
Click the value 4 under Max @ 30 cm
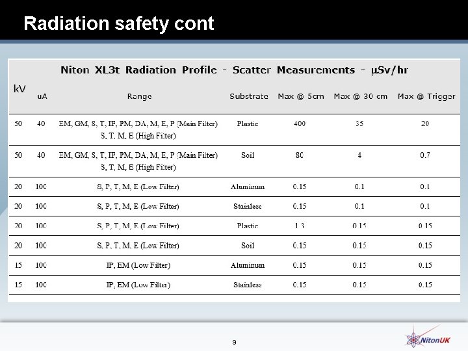click(x=359, y=155)
